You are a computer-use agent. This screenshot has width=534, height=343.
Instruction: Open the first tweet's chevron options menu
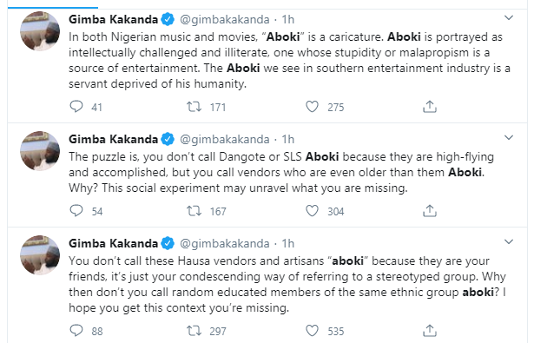(509, 17)
